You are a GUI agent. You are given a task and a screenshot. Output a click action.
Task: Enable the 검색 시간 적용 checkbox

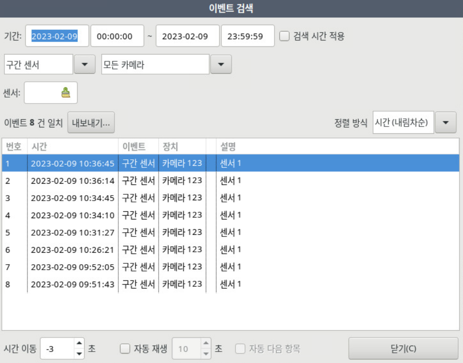[x=285, y=36]
